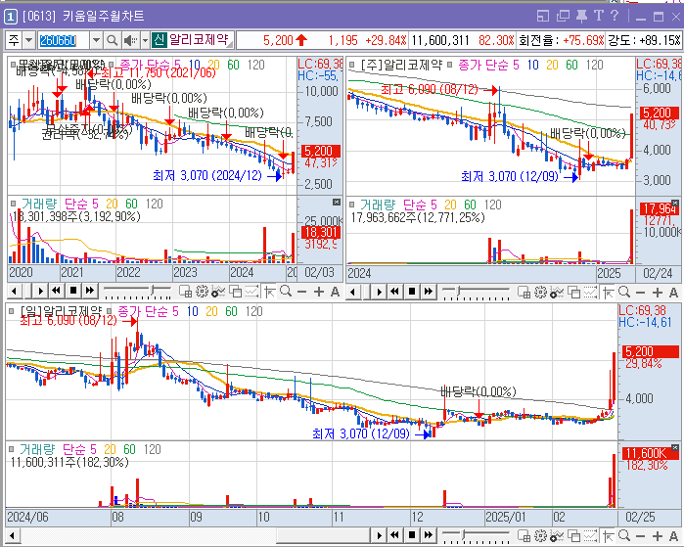Click weekly chart date button 02/24
Image resolution: width=684 pixels, height=547 pixels.
658,274
